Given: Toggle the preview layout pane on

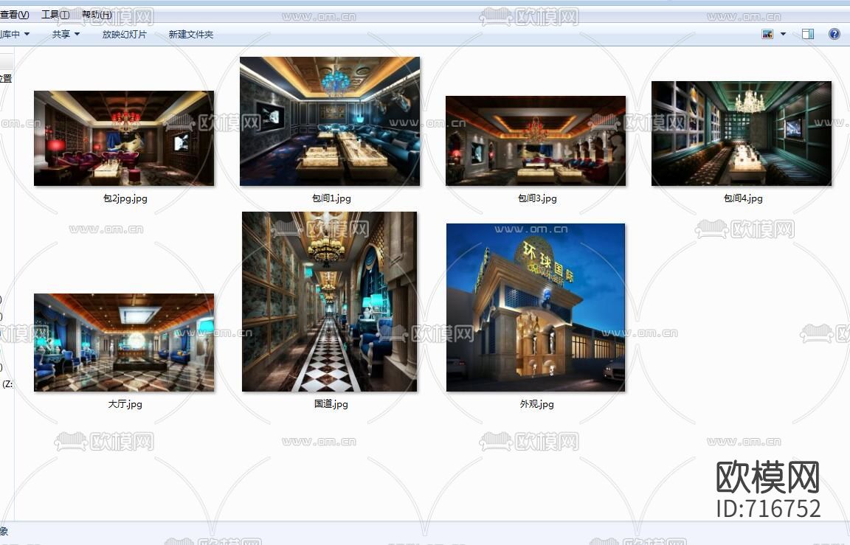Looking at the screenshot, I should 807,33.
